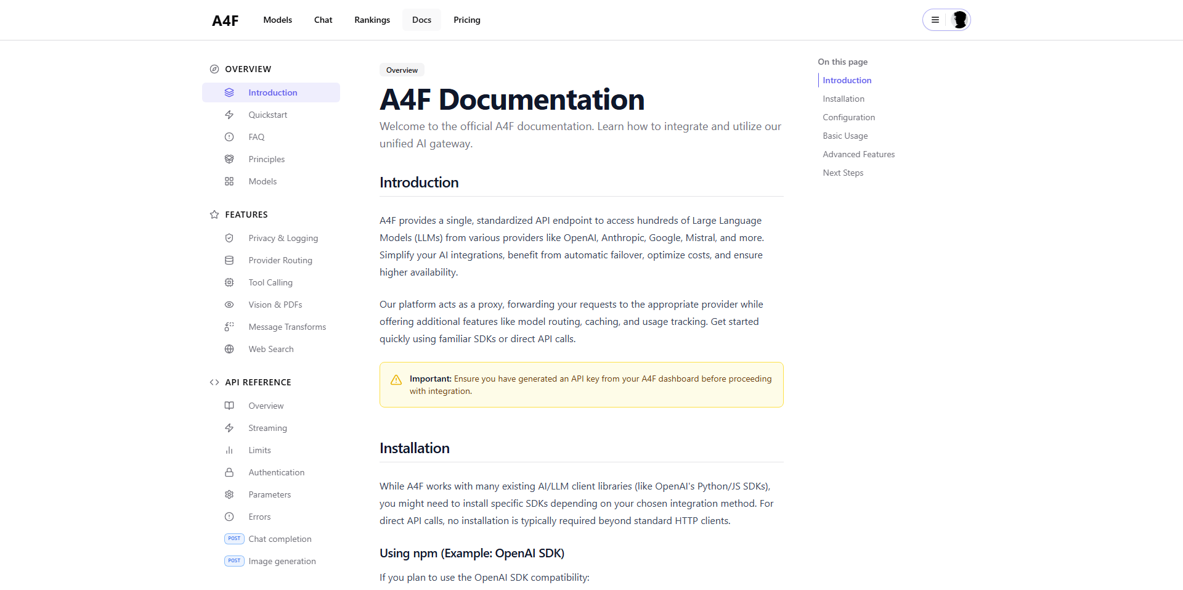This screenshot has height=590, width=1183.
Task: Click the Authentication lock icon
Action: 229,472
